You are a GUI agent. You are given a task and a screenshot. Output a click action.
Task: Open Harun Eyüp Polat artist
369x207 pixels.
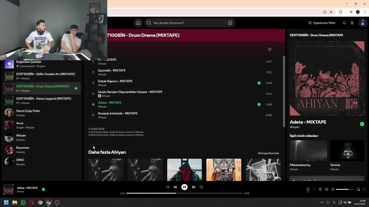(42, 113)
